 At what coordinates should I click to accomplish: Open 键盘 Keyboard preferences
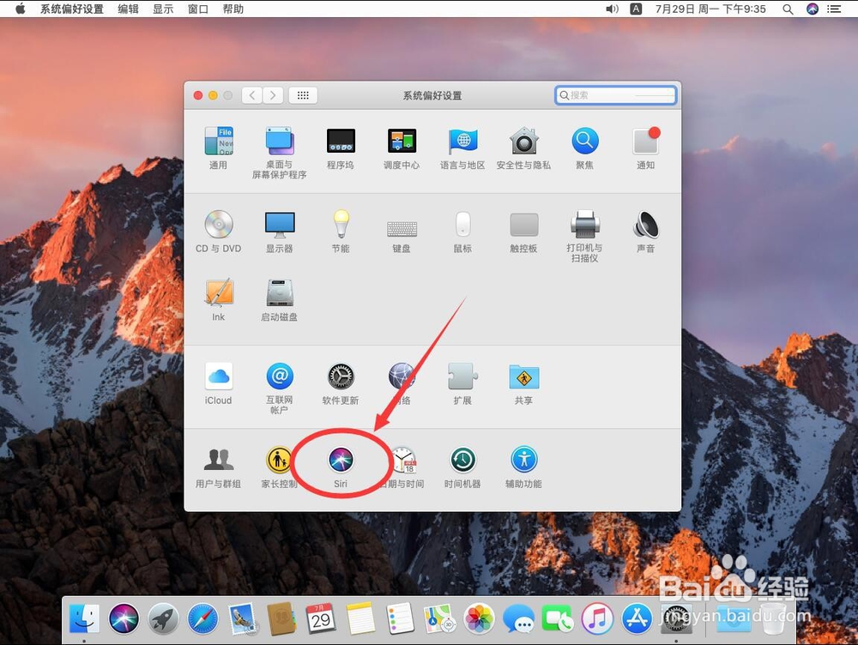(402, 235)
